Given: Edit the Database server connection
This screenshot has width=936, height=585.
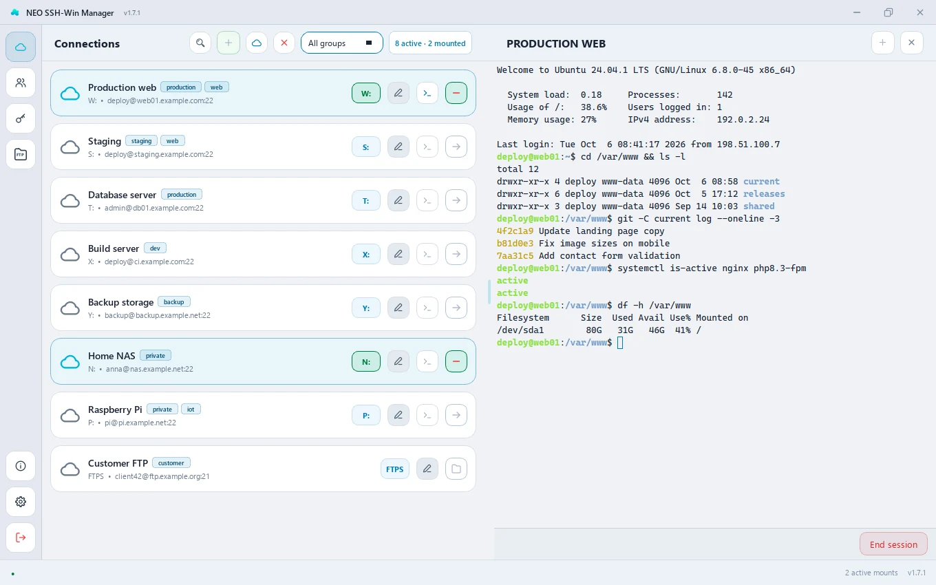Looking at the screenshot, I should pos(398,200).
